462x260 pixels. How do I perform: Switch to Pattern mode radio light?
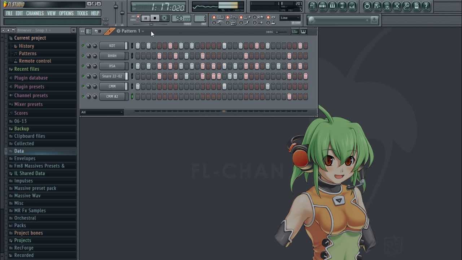(x=138, y=16)
